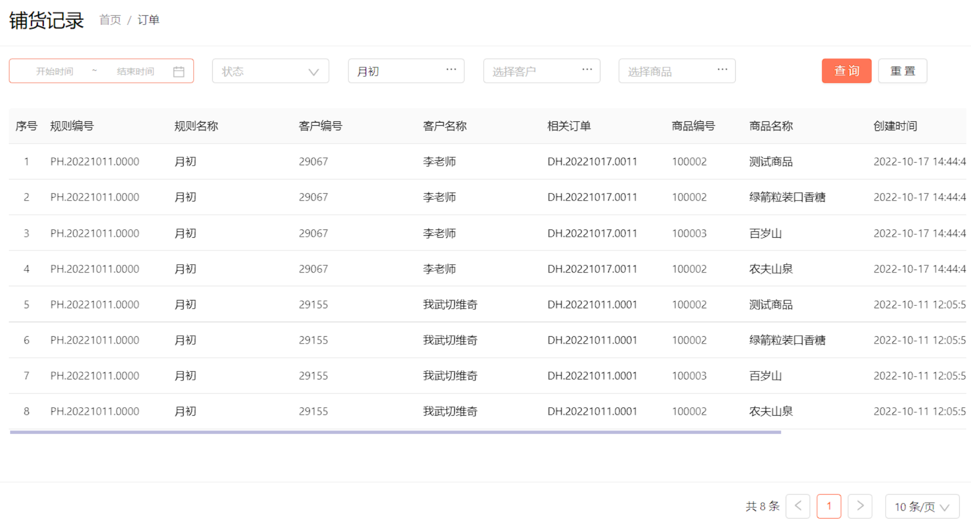Select 绿箭粒装口香糖 in row 2

pos(787,197)
